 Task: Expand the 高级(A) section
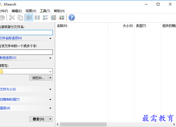point(26,108)
